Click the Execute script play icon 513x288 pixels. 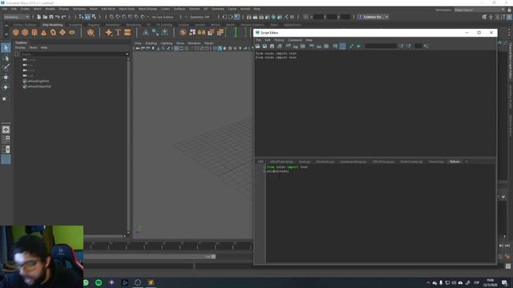tap(359, 46)
